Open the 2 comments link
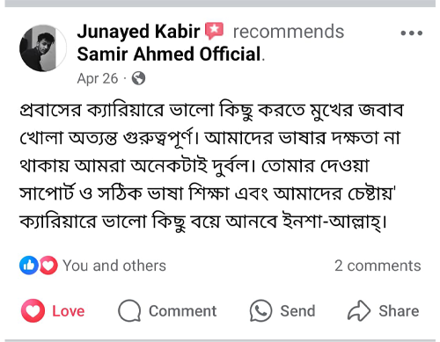Viewport: 440px width, 342px height. coord(378,266)
